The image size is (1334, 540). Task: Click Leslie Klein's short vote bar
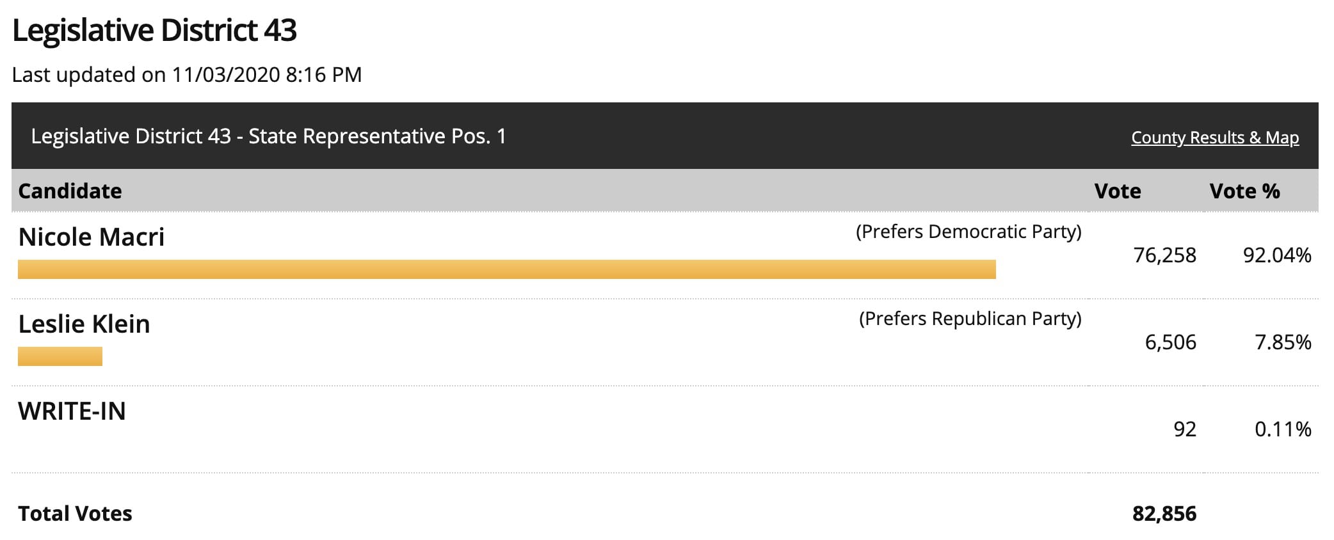(60, 356)
